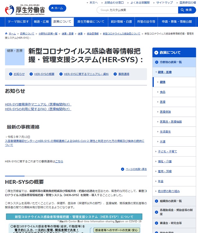Viewport: 198px width, 233px height.
Task: Jump to HER-SYSに関するマニュアル・資料 anchor
Action: 86,74
